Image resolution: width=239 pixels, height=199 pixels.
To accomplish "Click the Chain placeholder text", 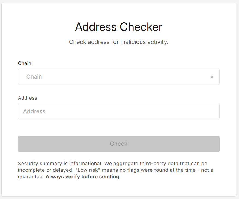I will [x=34, y=77].
